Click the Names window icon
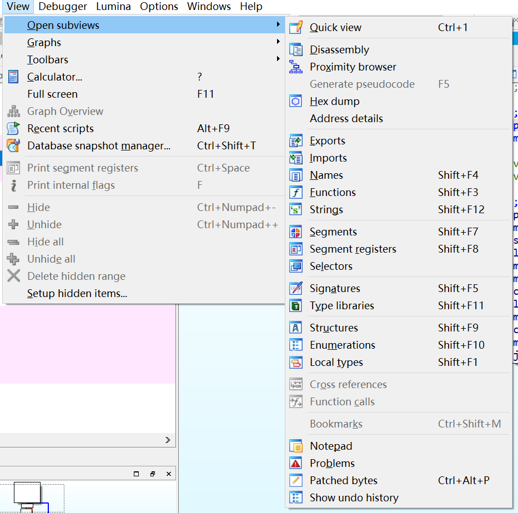 [296, 175]
